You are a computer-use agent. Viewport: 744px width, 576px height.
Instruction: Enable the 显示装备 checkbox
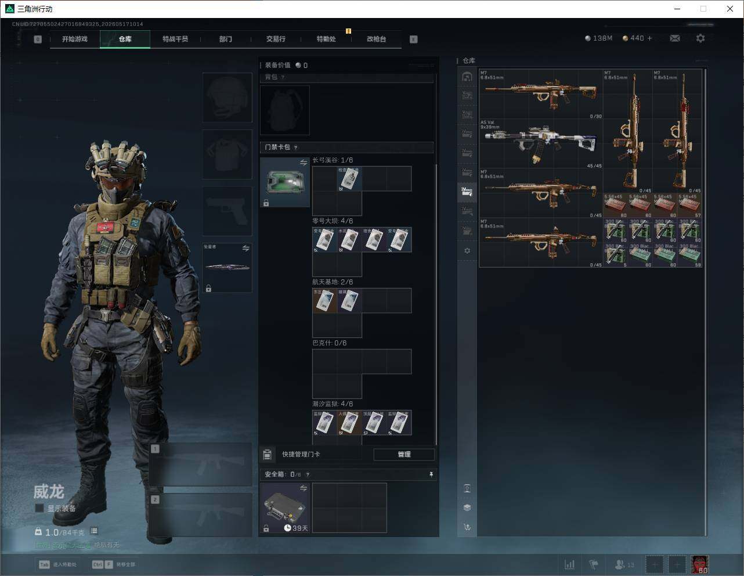point(39,508)
